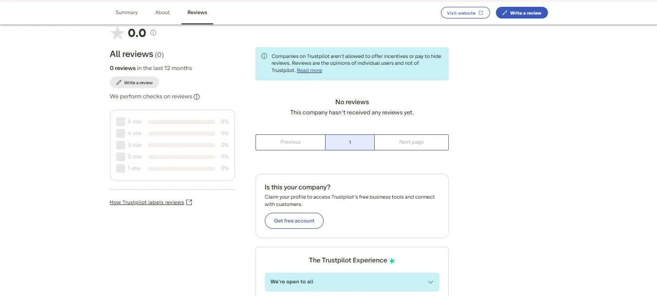
Task: Click the 4-star rating progress bar
Action: (182, 133)
